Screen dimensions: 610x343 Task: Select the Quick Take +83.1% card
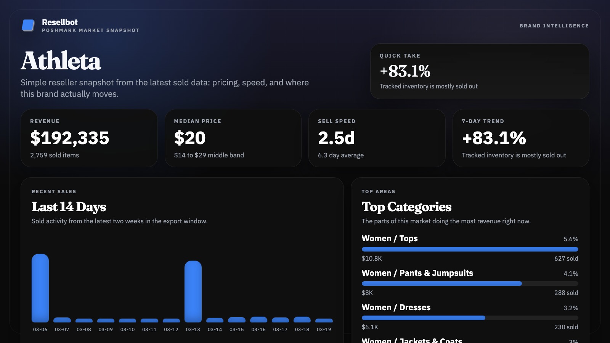(x=479, y=71)
